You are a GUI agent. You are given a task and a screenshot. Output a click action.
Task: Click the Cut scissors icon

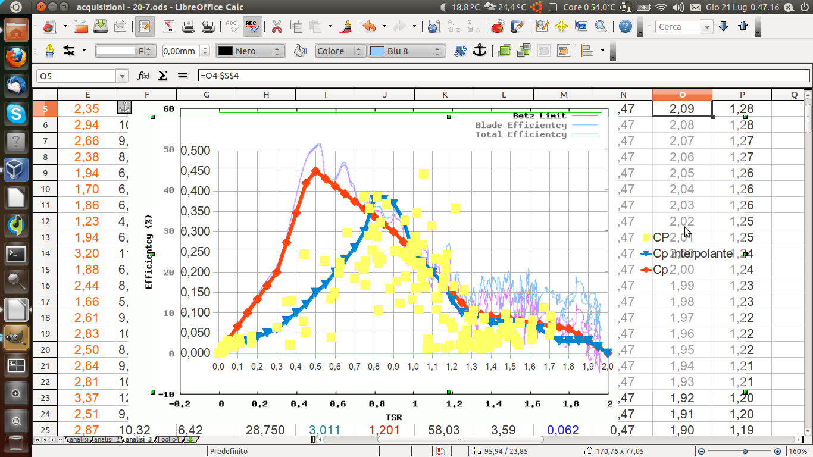(x=277, y=27)
